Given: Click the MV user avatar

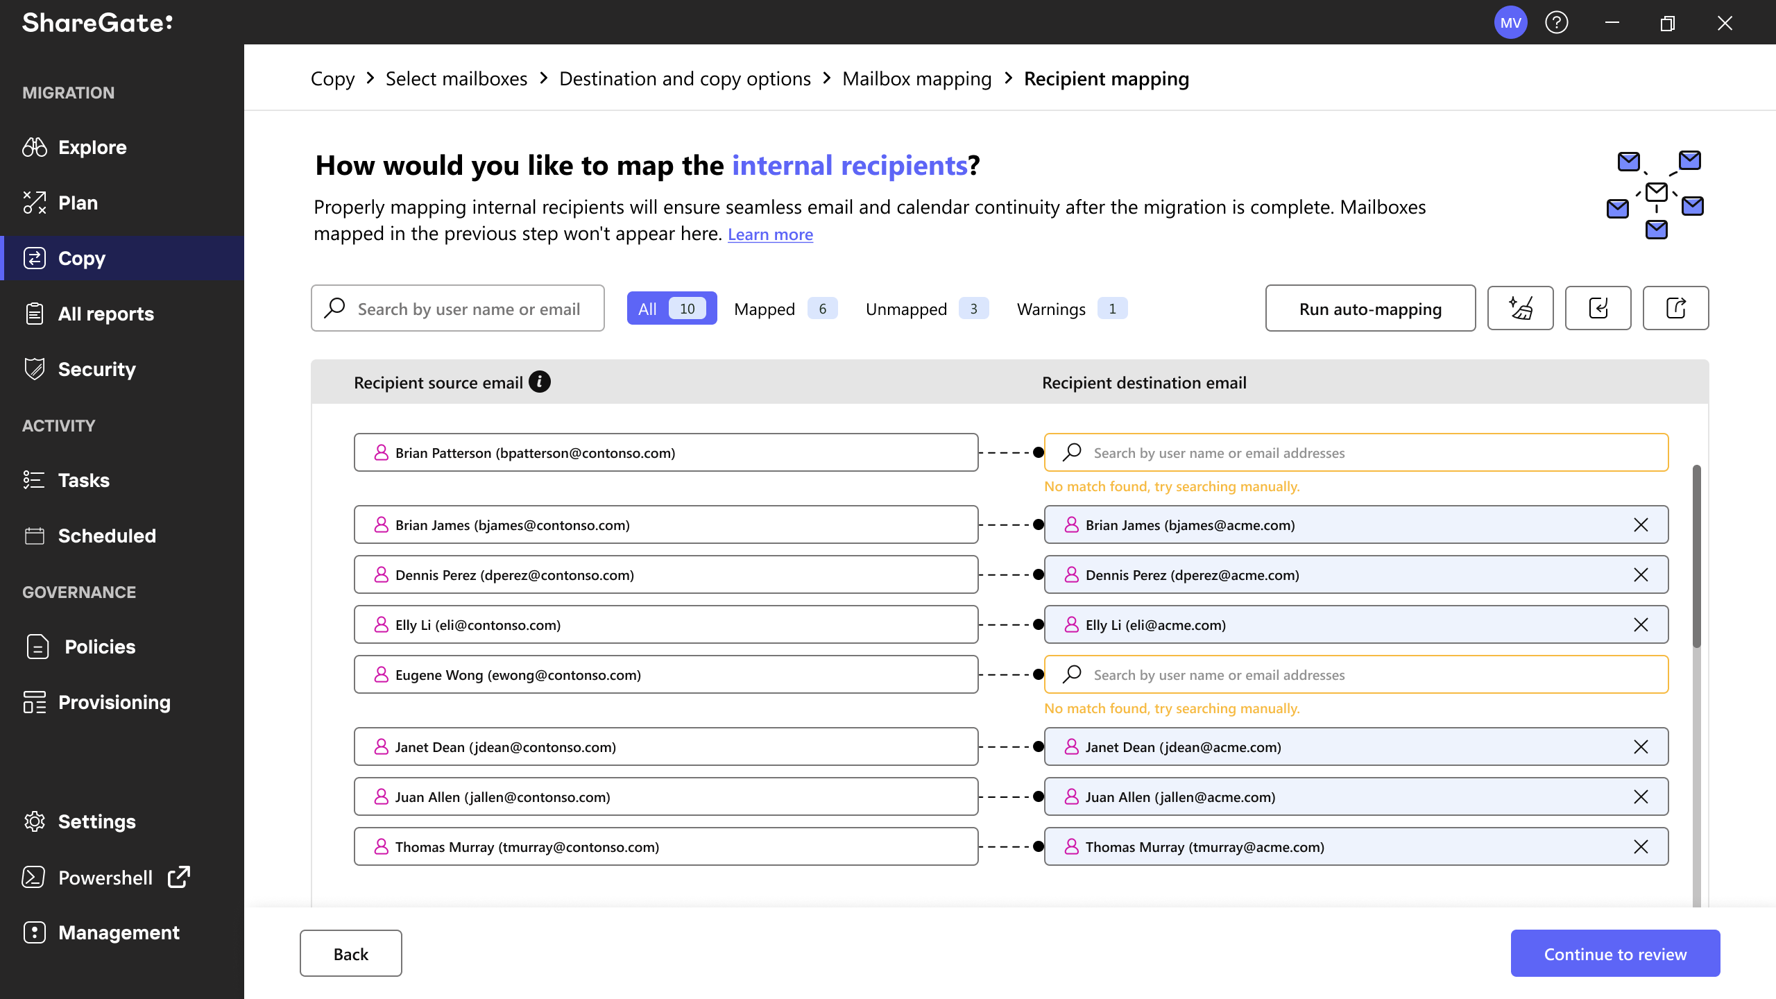Looking at the screenshot, I should tap(1510, 22).
